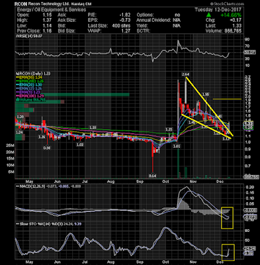The height and width of the screenshot is (265, 260).
Task: Click the 25M volume axis label
Action: [10, 146]
